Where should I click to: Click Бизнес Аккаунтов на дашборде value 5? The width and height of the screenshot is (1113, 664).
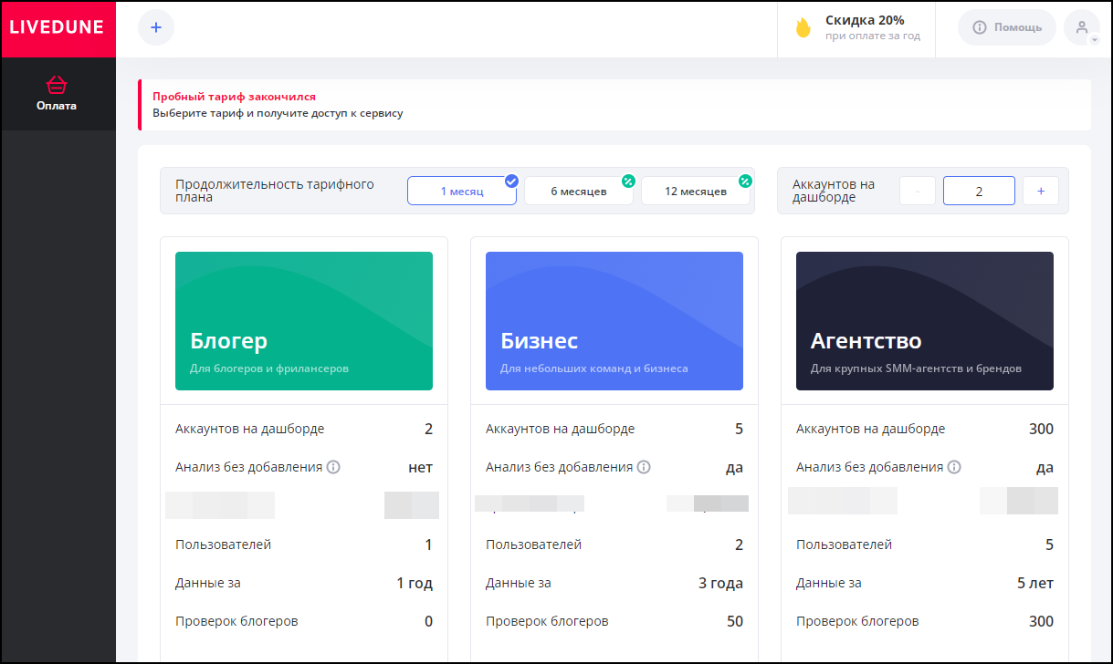pyautogui.click(x=739, y=429)
